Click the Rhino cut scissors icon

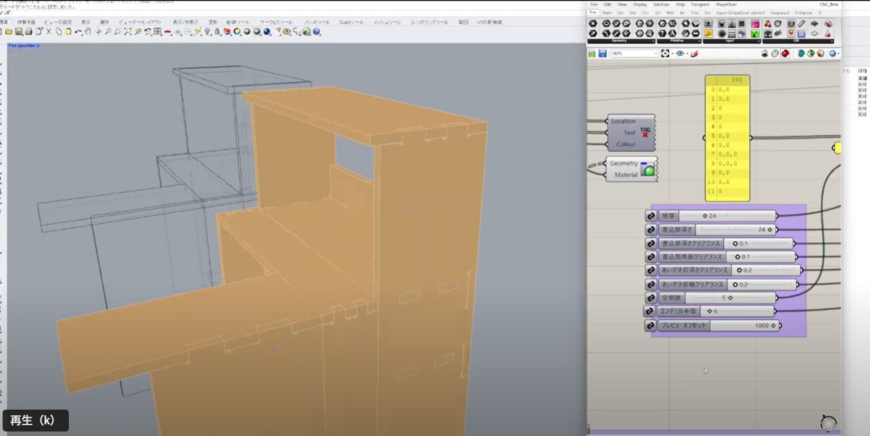49,32
